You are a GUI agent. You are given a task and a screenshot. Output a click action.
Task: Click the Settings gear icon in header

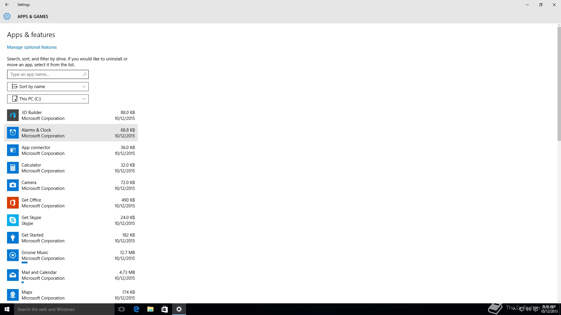[7, 16]
